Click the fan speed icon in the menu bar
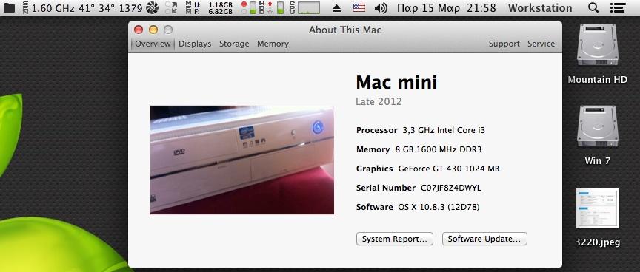 [153, 7]
